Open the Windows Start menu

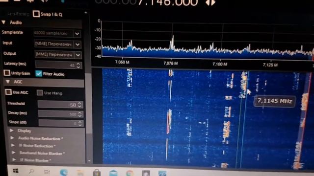pyautogui.click(x=15, y=171)
